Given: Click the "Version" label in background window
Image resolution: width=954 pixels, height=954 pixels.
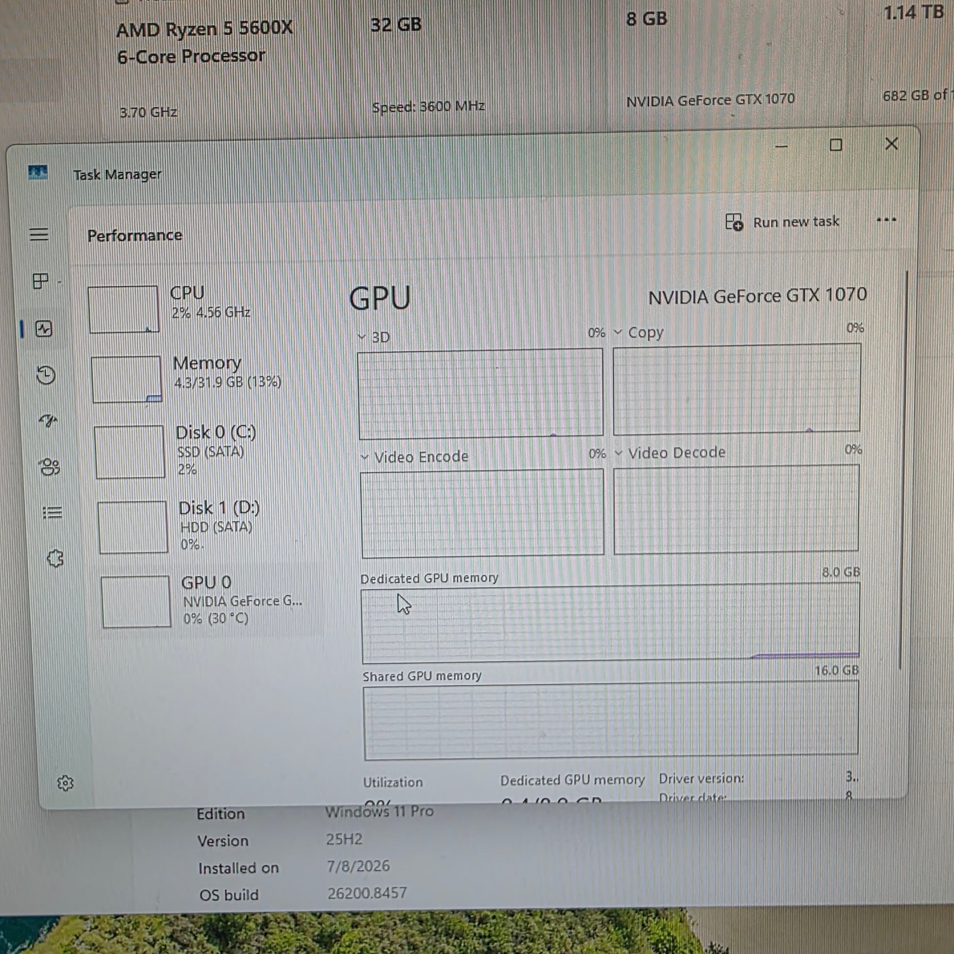Looking at the screenshot, I should pos(223,841).
